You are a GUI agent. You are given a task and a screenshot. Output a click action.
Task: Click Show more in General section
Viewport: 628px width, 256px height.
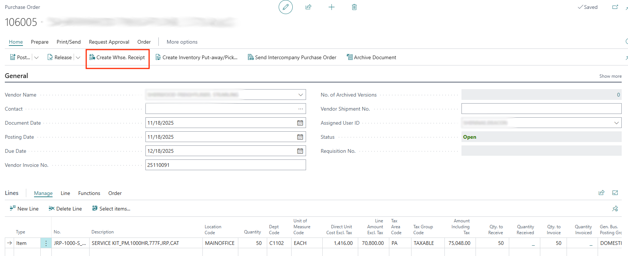(x=610, y=76)
